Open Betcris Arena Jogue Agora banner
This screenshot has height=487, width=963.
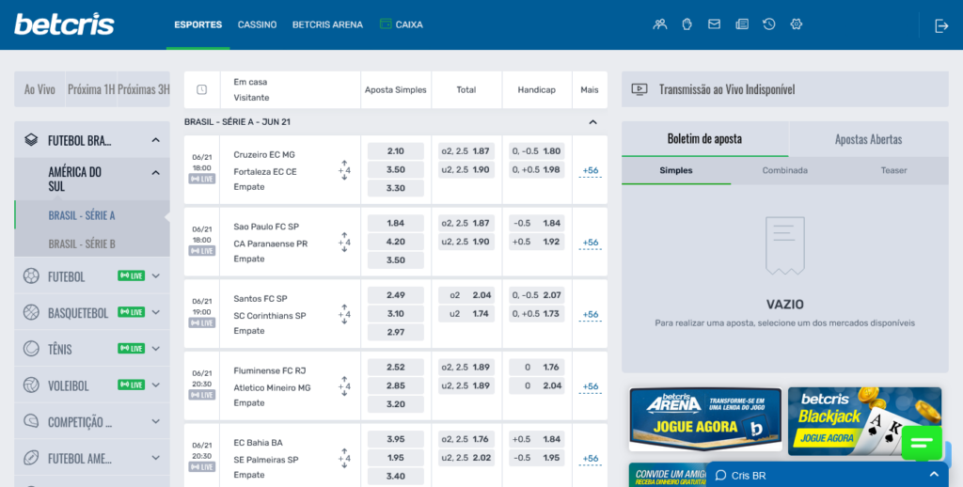[705, 419]
